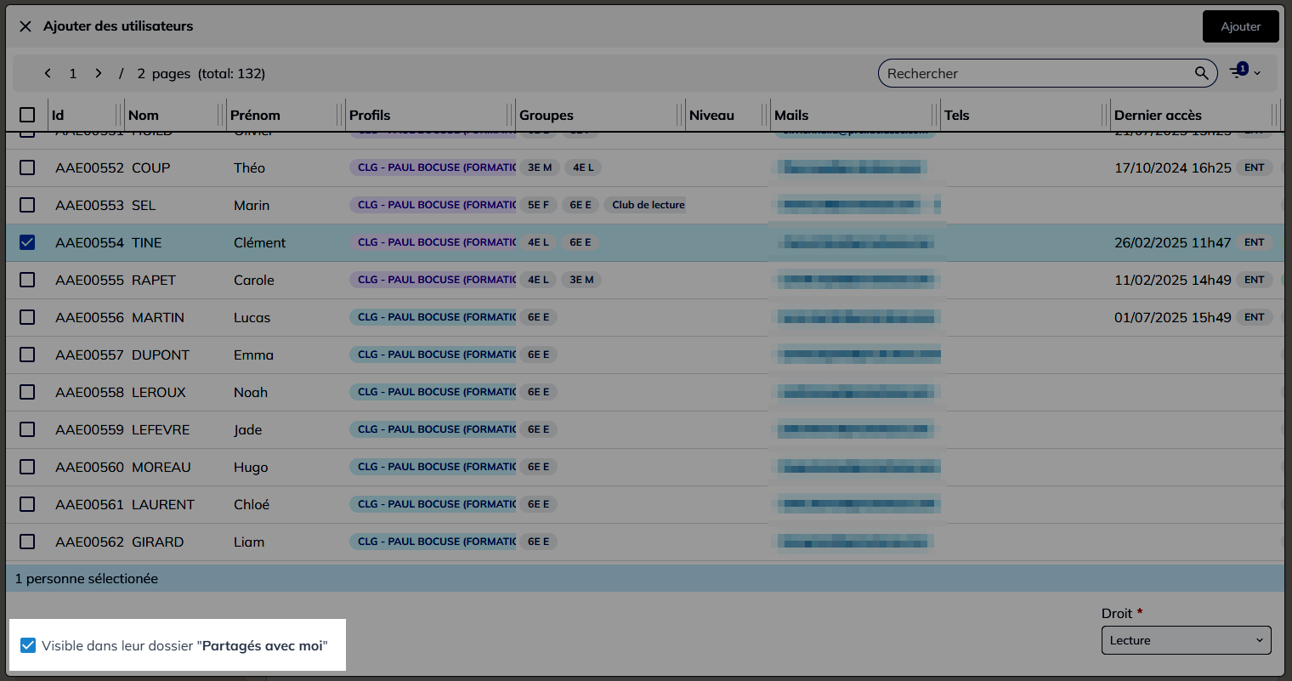
Task: Click the 1 personne sélectionée status text
Action: [x=87, y=578]
